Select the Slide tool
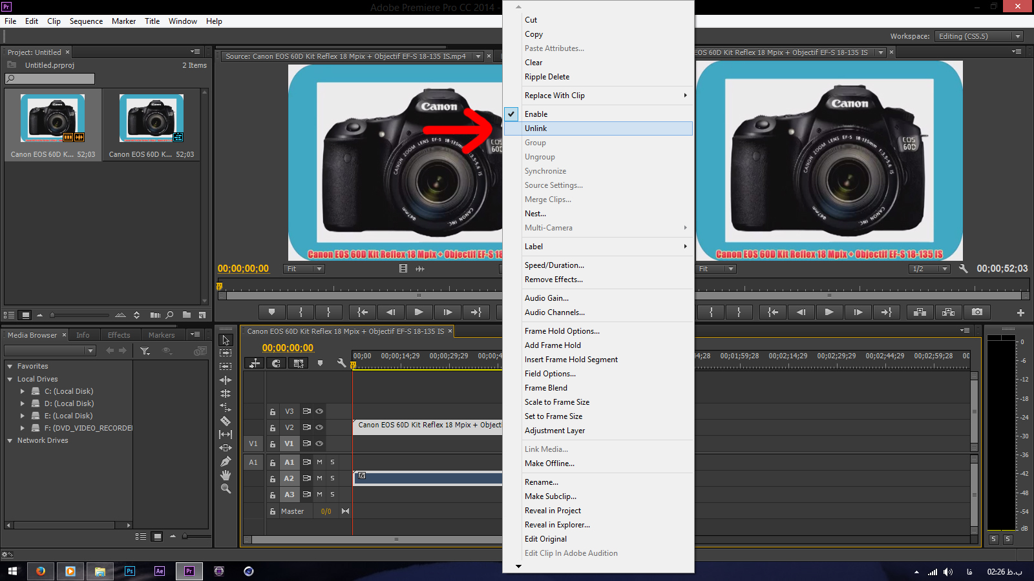 226,448
